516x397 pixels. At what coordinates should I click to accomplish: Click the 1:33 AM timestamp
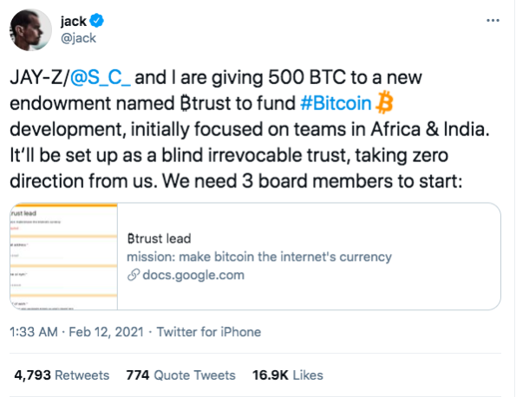pos(34,332)
